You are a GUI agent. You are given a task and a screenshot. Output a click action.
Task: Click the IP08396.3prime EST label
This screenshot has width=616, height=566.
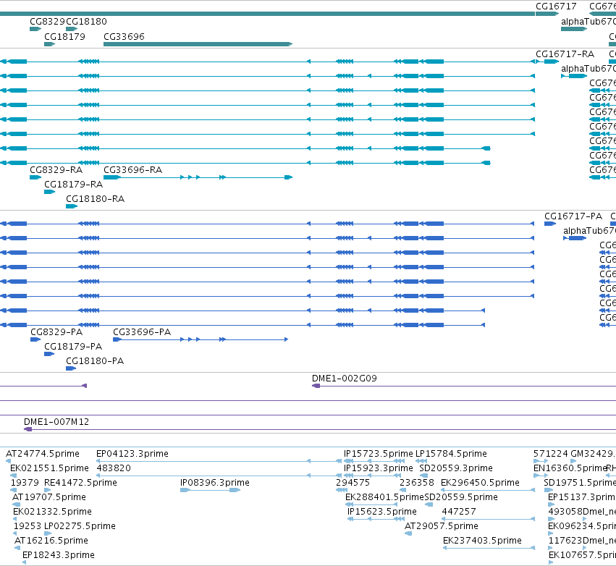coord(215,483)
